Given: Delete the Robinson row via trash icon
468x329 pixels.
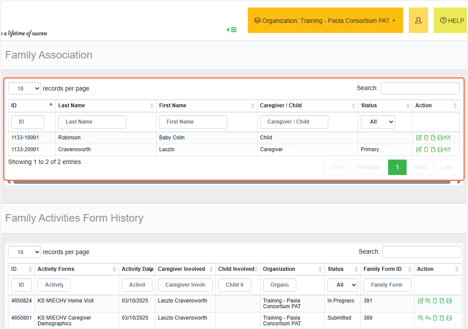Looking at the screenshot, I should [x=426, y=138].
